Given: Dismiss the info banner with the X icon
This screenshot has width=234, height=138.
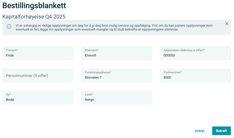Looking at the screenshot, I should (x=227, y=24).
